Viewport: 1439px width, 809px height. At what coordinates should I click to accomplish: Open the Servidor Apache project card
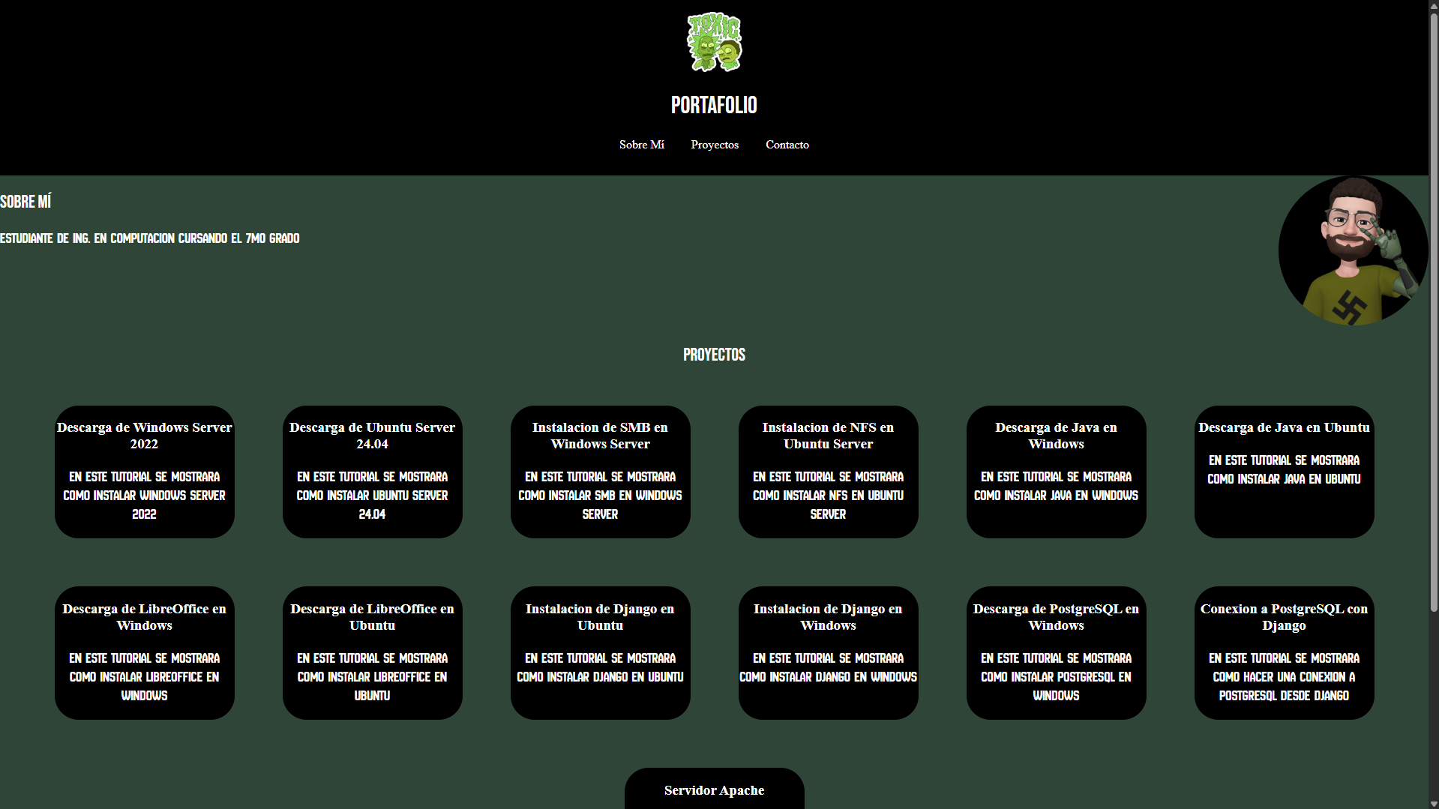point(715,789)
